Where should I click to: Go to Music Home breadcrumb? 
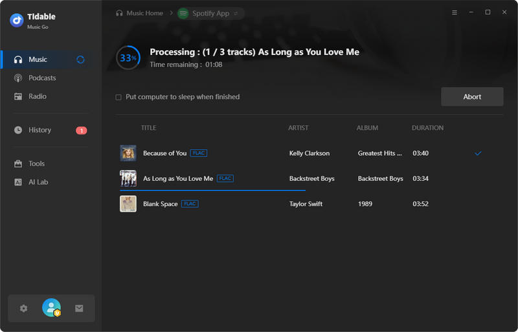(x=144, y=14)
